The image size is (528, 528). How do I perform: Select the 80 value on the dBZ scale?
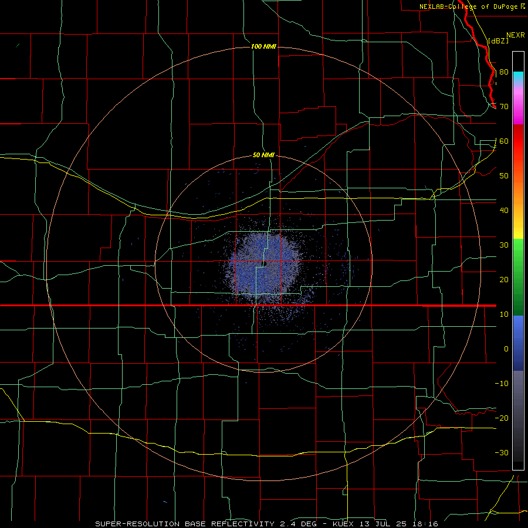(x=504, y=72)
